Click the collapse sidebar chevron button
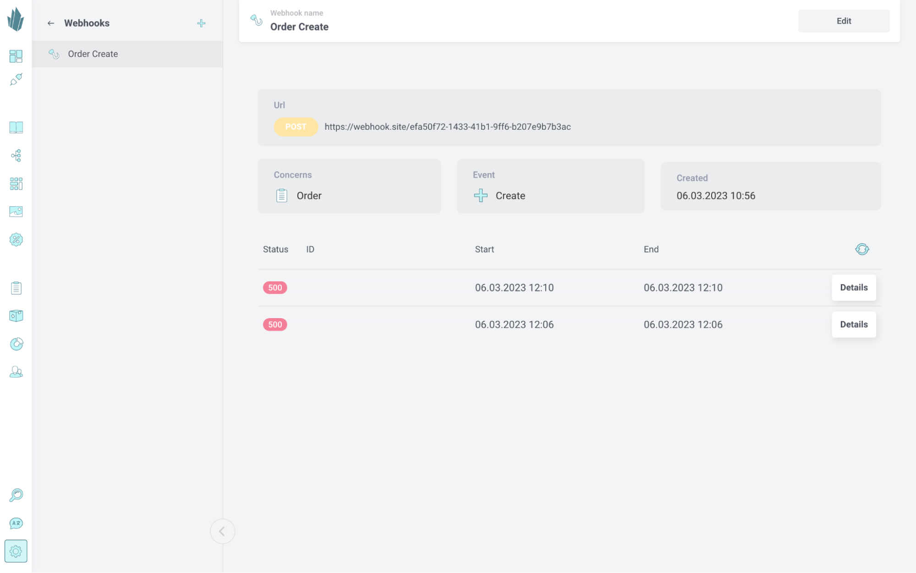 [x=222, y=531]
